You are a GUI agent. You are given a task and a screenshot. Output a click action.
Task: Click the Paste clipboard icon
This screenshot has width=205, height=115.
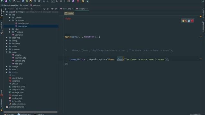tap(31, 1)
